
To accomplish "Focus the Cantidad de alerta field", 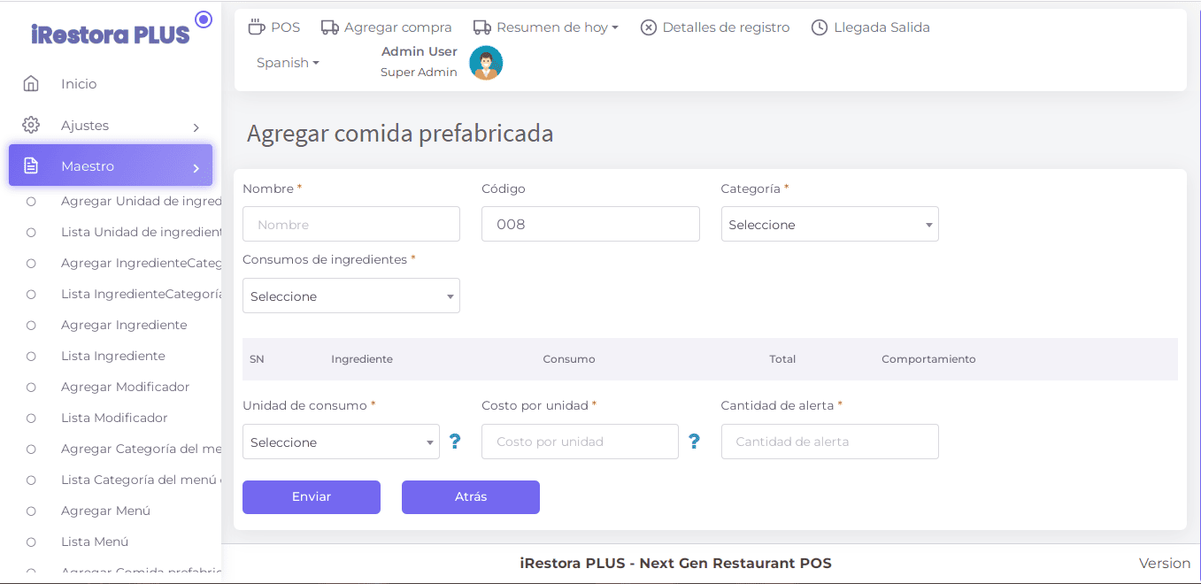I will [829, 442].
